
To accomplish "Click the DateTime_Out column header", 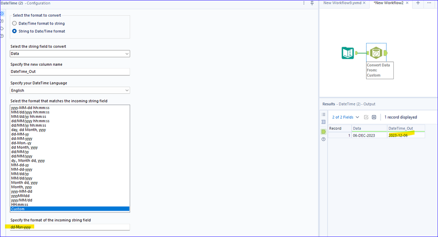I will (x=406, y=128).
